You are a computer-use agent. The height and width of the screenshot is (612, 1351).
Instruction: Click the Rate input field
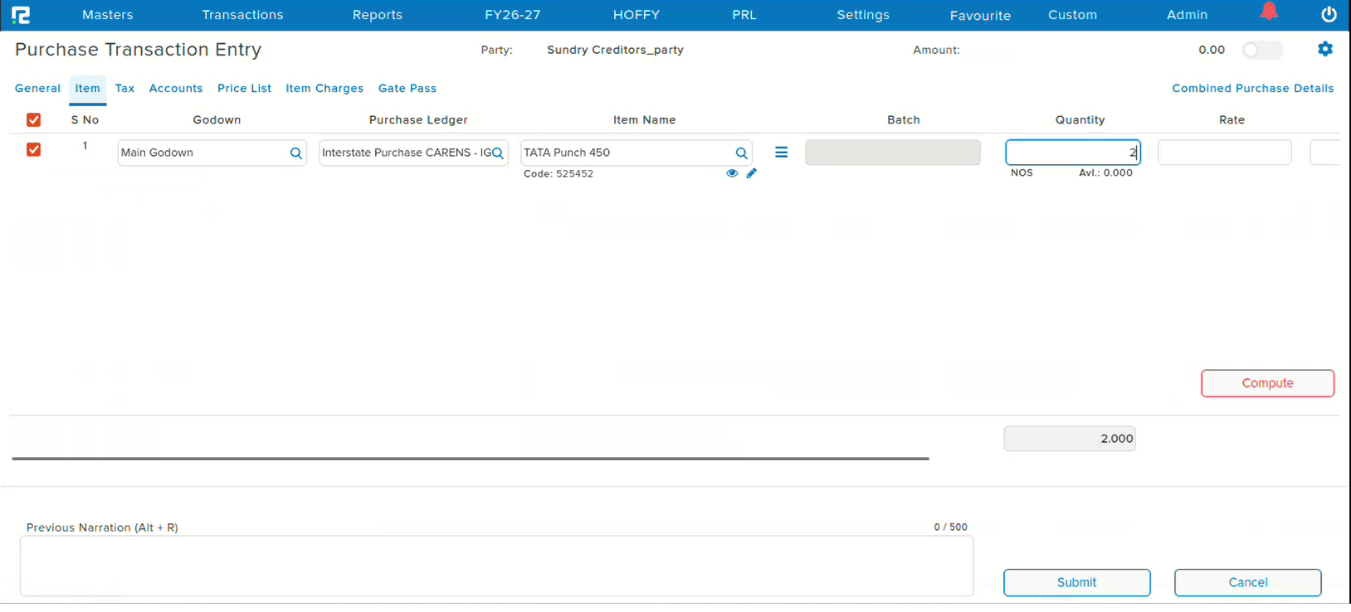1225,153
